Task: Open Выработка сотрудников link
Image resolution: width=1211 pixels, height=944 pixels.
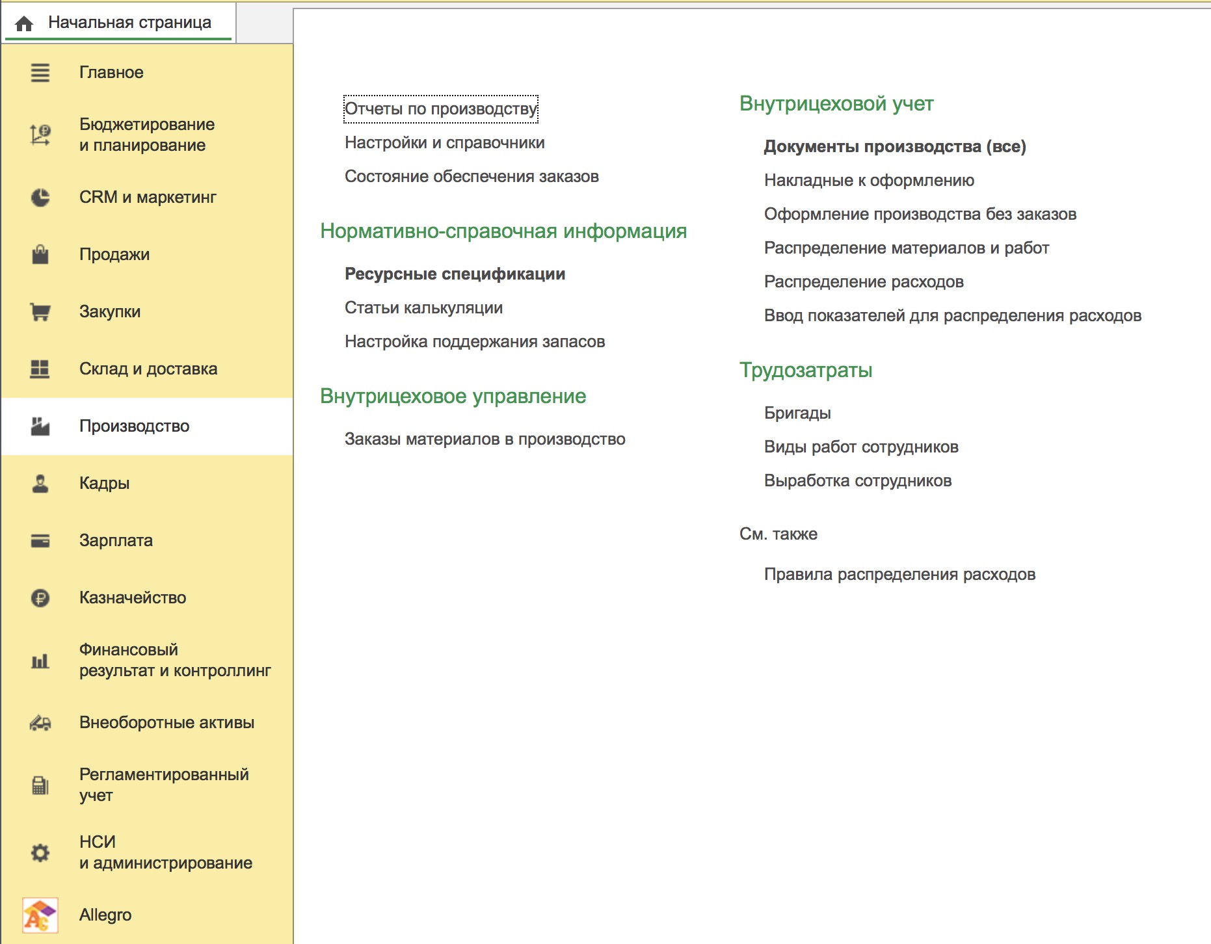Action: [x=858, y=480]
